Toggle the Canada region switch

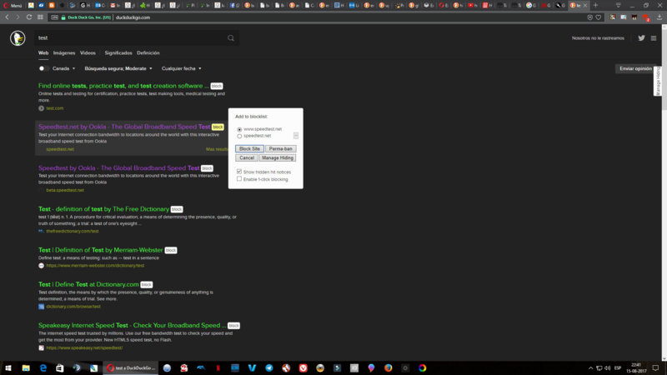(x=43, y=68)
